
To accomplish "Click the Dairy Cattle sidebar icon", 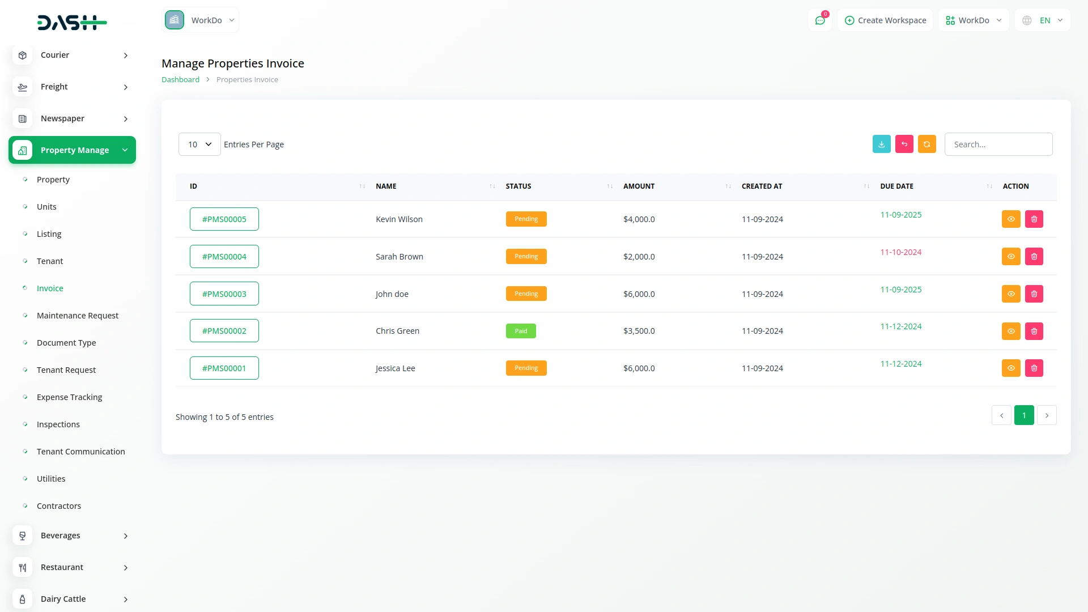I will 23,599.
